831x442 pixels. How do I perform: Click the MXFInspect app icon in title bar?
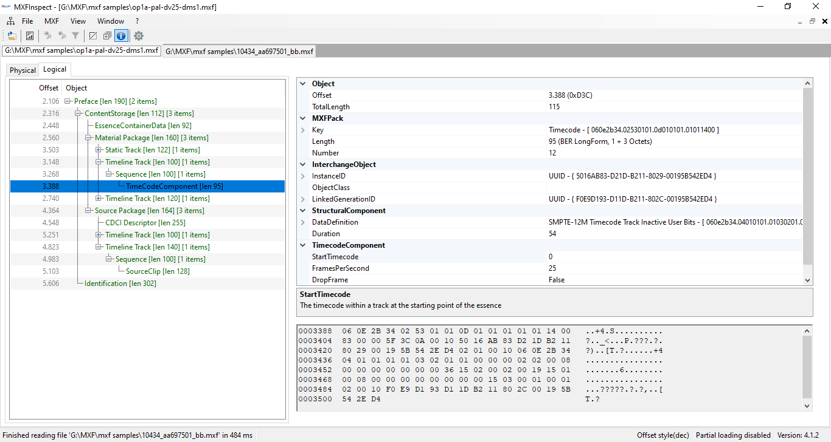(7, 7)
